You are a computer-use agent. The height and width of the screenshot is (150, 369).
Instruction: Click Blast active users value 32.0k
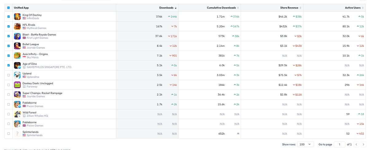(x=346, y=36)
